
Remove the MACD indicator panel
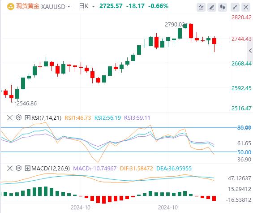pos(10,169)
